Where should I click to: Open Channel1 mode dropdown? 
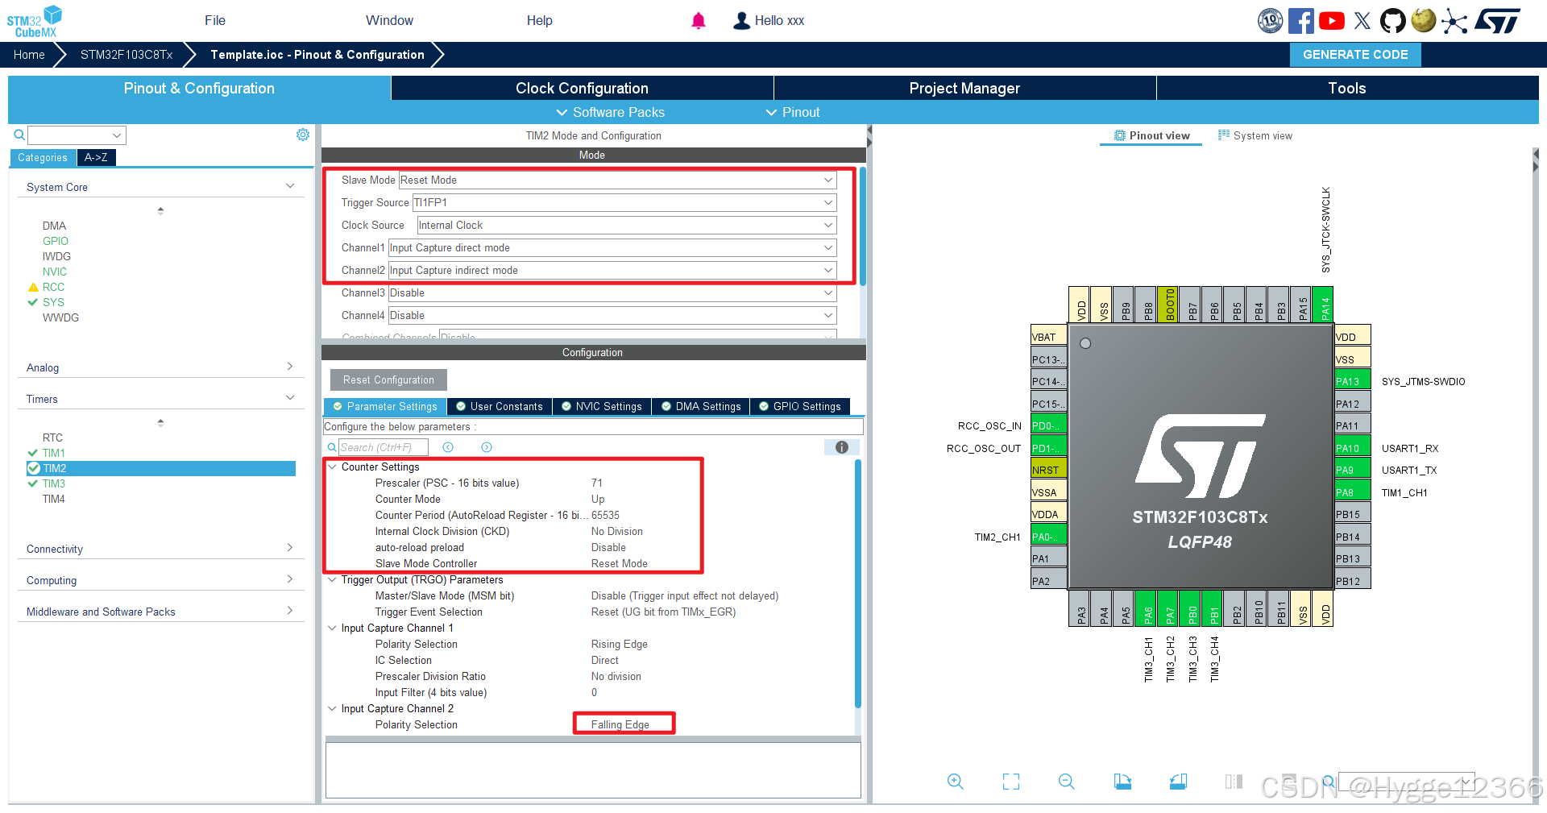coord(612,247)
